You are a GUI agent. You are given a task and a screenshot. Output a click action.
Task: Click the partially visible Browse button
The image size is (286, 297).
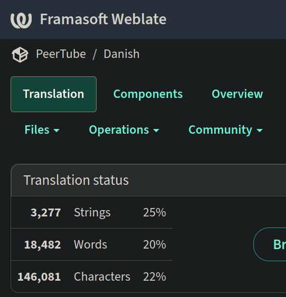click(x=270, y=244)
